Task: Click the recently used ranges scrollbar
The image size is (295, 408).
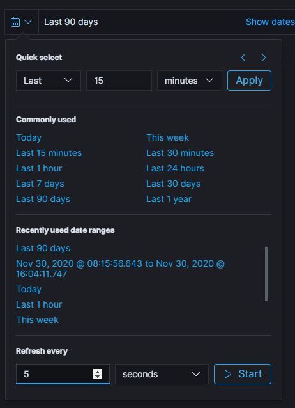Action: [x=266, y=274]
